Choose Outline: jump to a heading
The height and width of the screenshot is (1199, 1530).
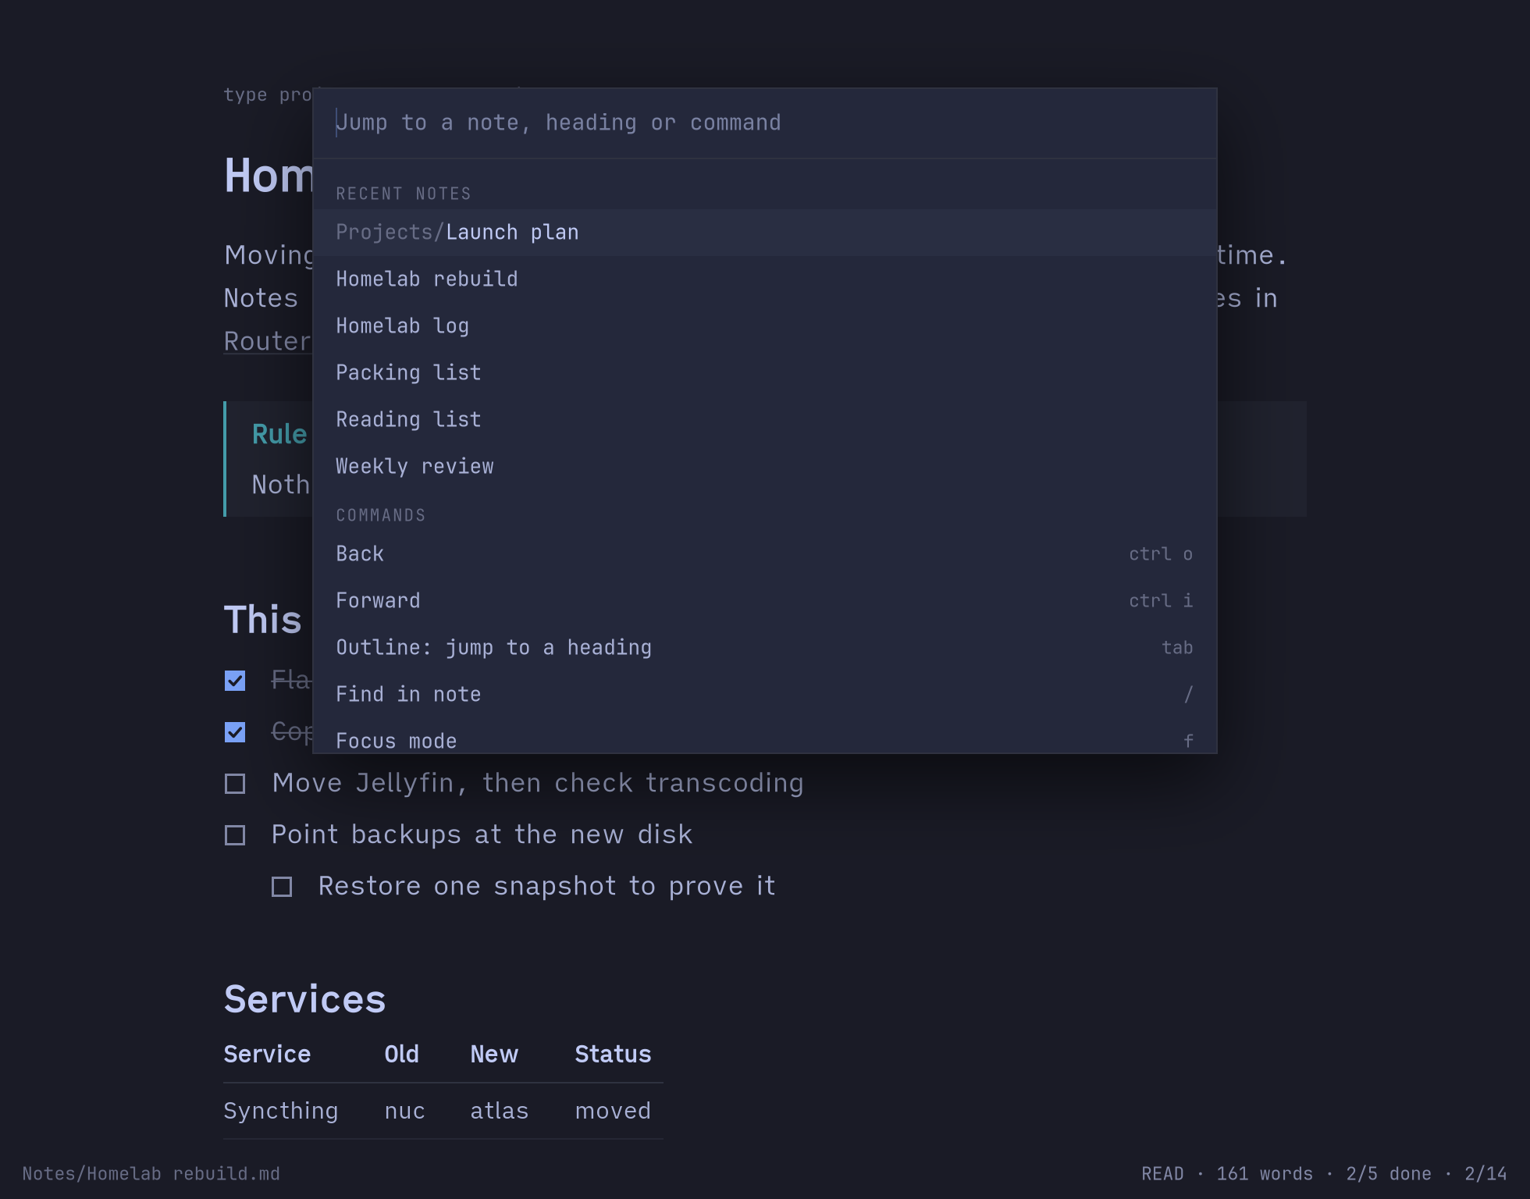pyautogui.click(x=764, y=648)
